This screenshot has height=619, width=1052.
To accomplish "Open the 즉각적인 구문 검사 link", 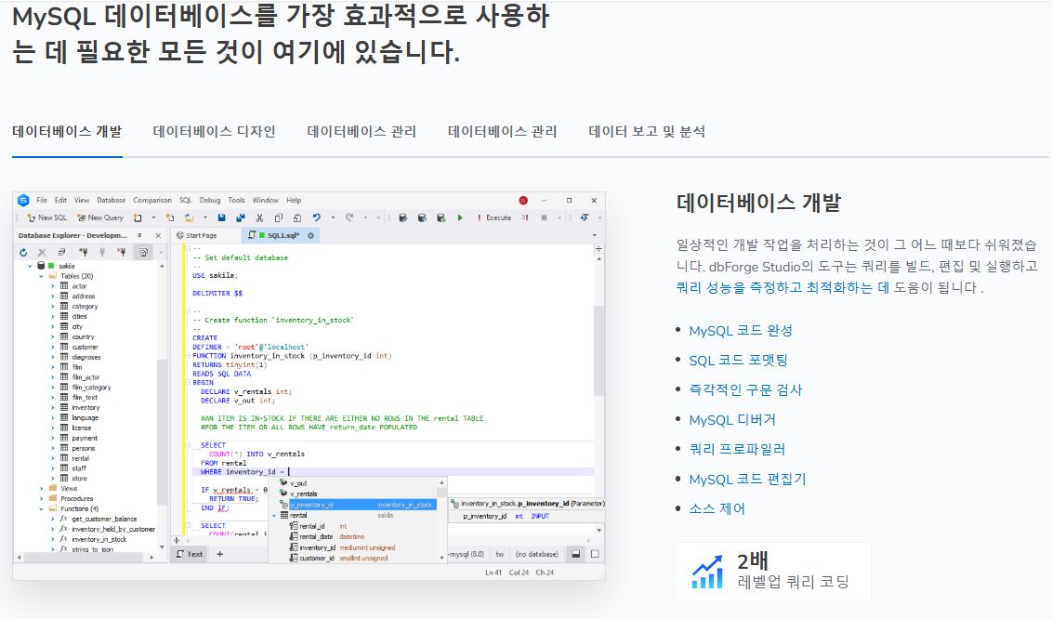I will pyautogui.click(x=745, y=389).
